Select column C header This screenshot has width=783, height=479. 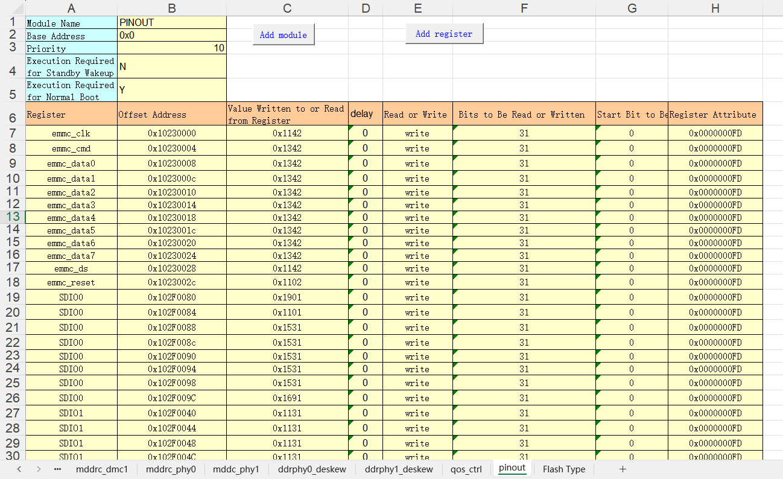click(x=287, y=8)
